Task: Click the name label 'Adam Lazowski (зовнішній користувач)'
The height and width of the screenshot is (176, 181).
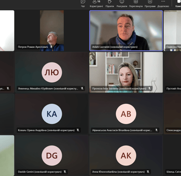Action: 115,47
